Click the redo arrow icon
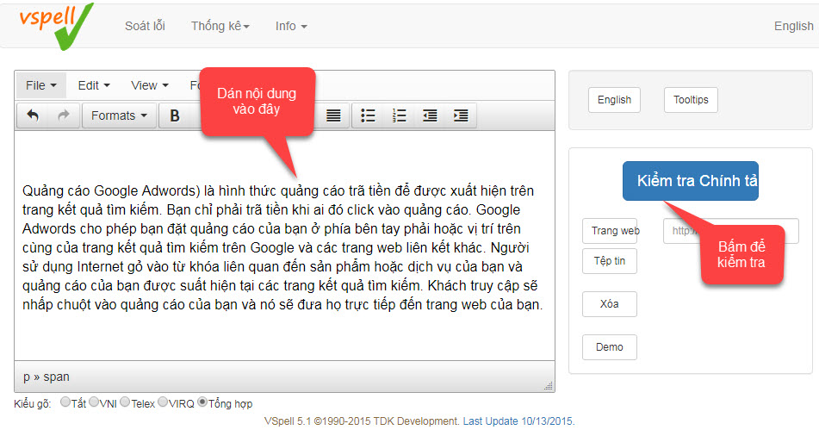The image size is (819, 430). 64,115
